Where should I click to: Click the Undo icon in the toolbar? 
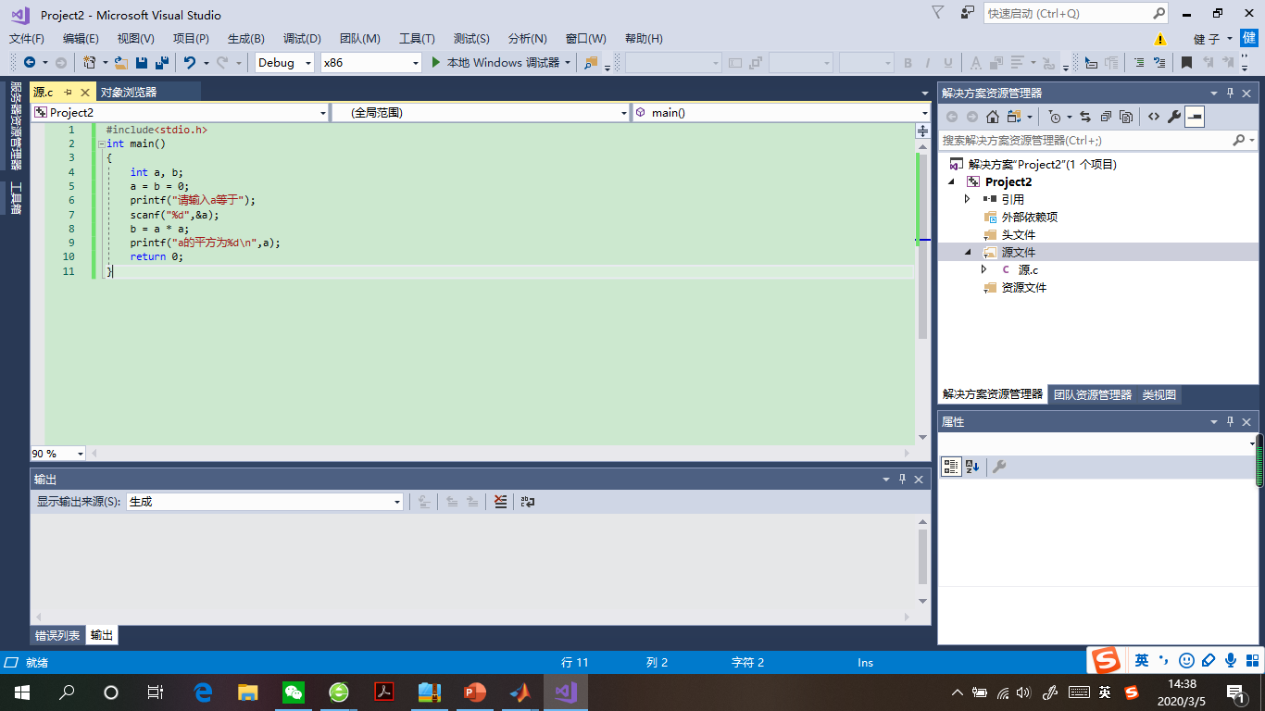(190, 62)
